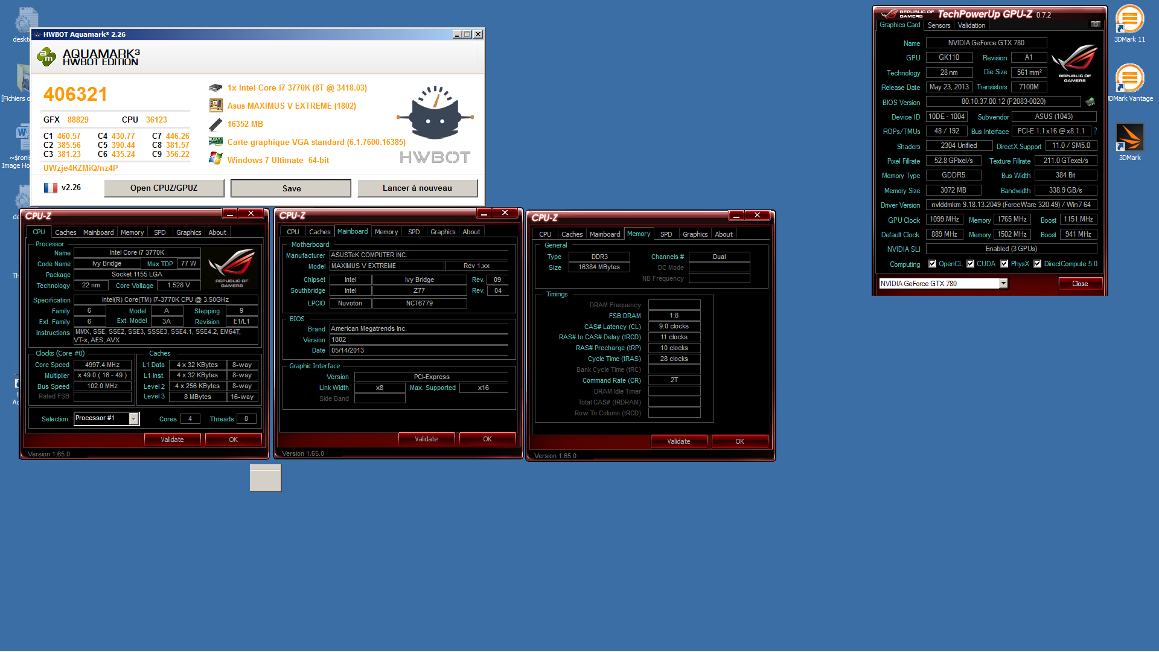This screenshot has height=652, width=1159.
Task: Toggle the CUDA checkbox in GPU-Z
Action: pos(971,264)
